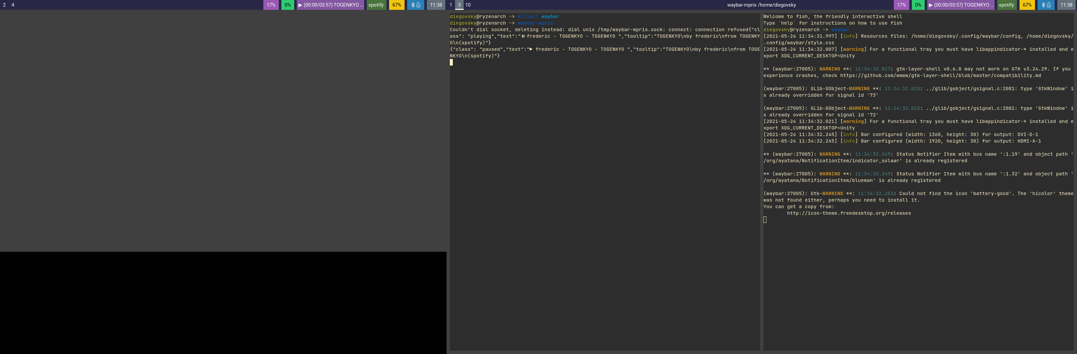Switch to workspace 4
This screenshot has width=1077, height=354.
pos(12,5)
